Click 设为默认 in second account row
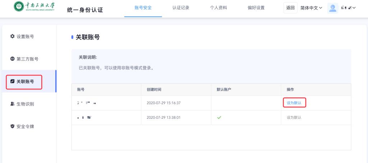The width and height of the screenshot is (368, 163). pyautogui.click(x=294, y=117)
